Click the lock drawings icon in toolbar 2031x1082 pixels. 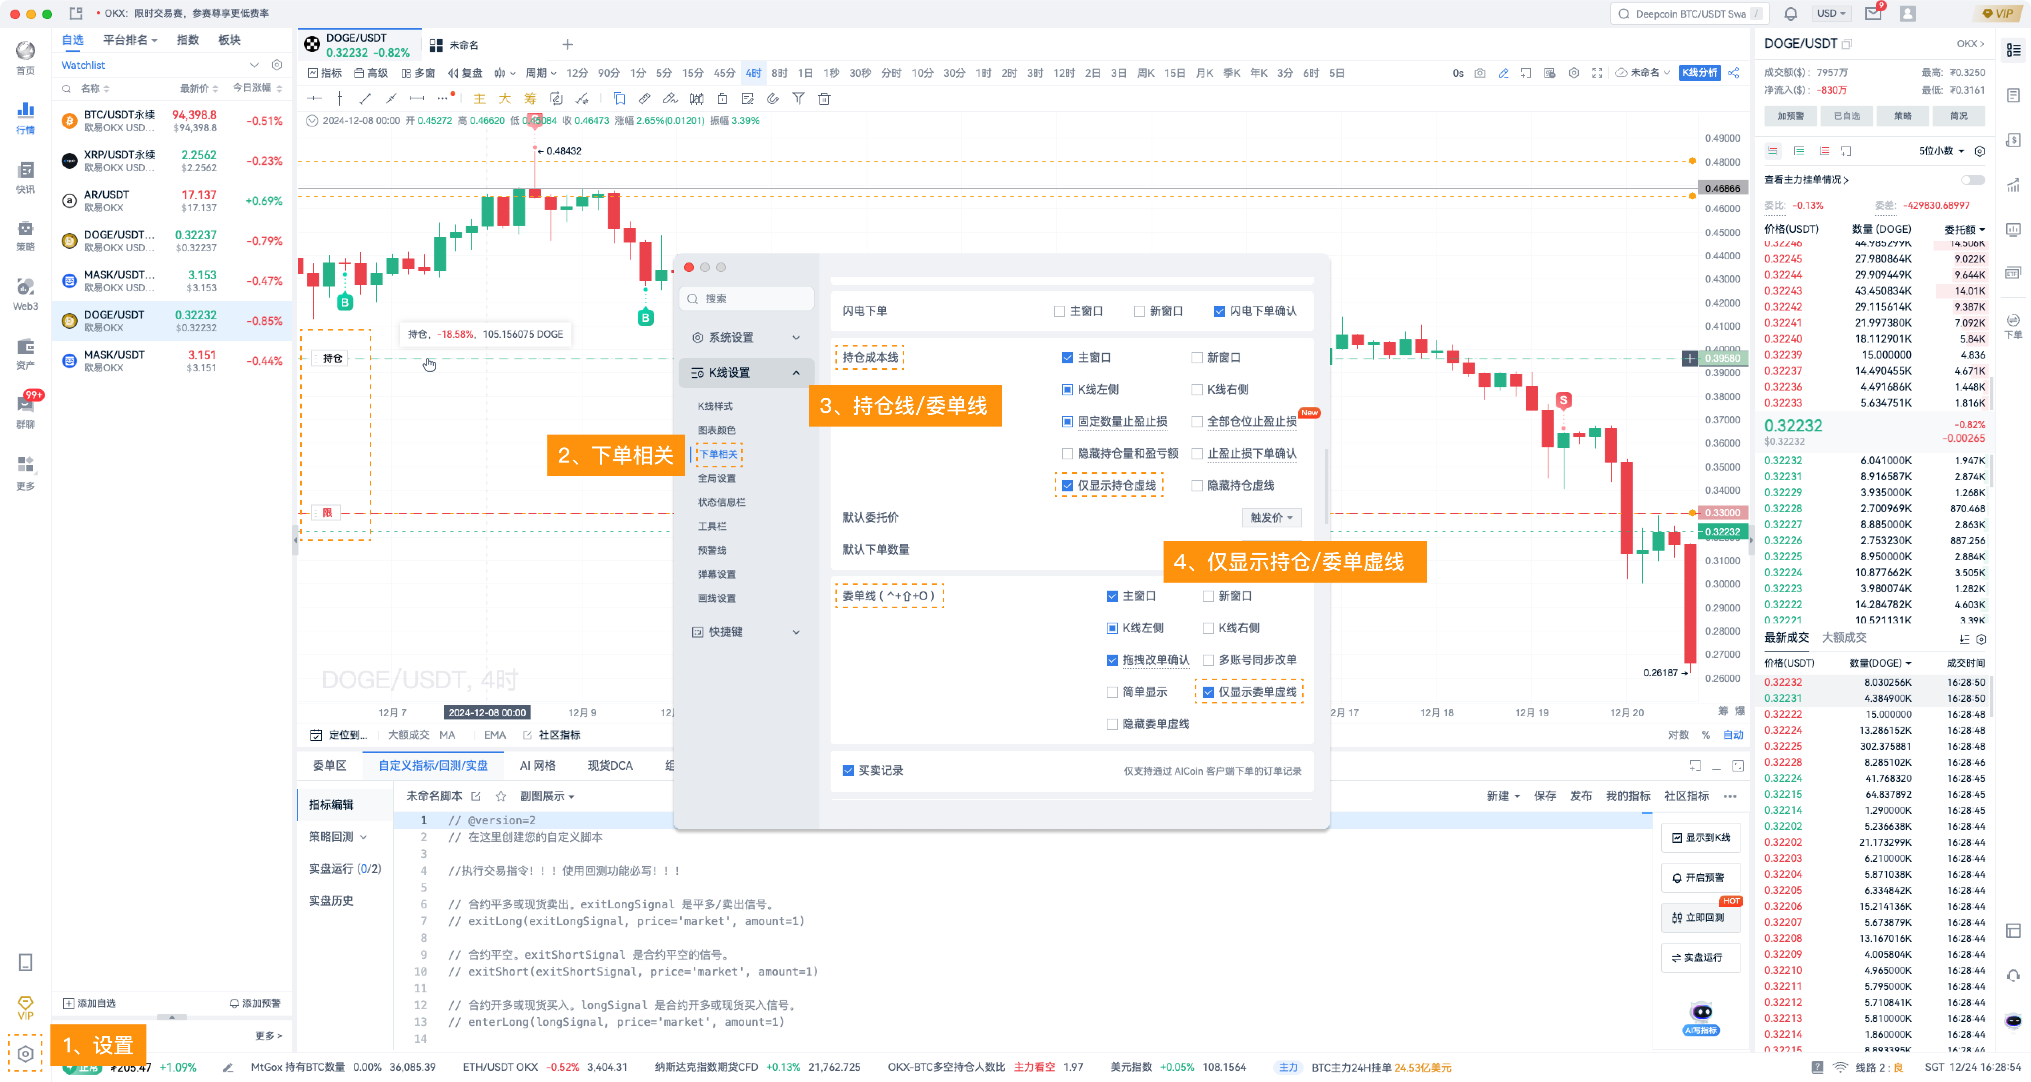pyautogui.click(x=721, y=98)
